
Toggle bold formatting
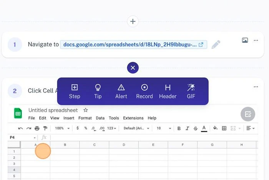tap(179, 128)
